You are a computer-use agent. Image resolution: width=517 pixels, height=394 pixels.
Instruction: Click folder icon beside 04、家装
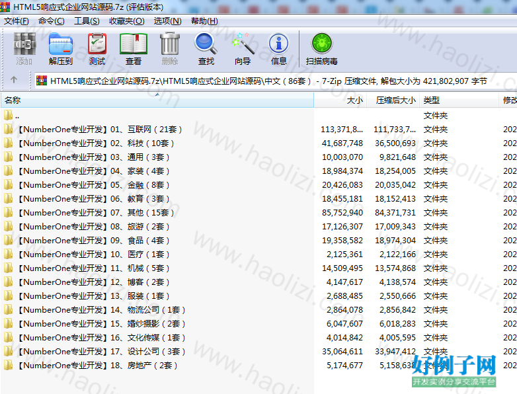[8, 171]
